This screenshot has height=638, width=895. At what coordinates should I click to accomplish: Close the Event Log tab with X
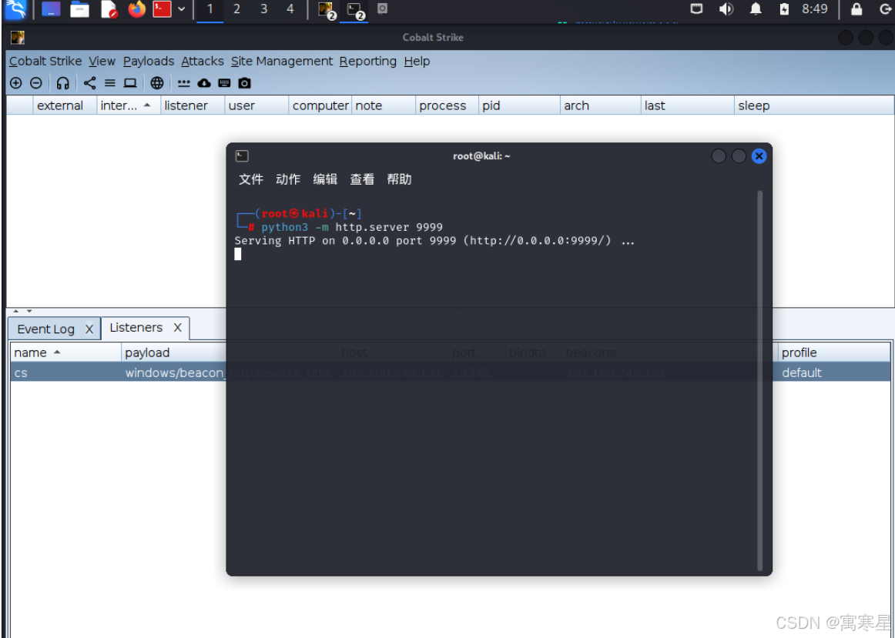(x=89, y=329)
